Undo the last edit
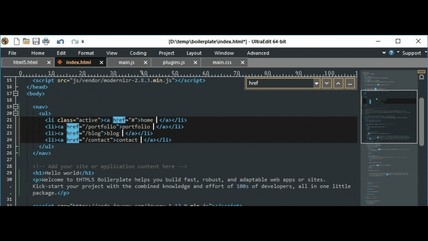Image resolution: width=428 pixels, height=241 pixels. 60,41
